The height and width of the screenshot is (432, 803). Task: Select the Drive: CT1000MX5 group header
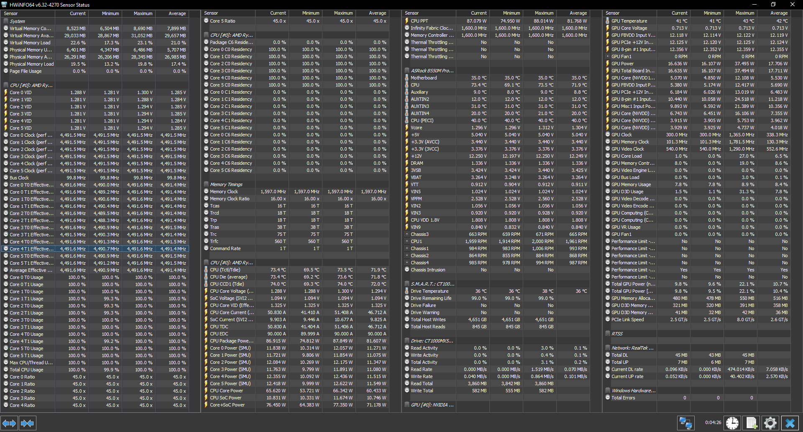click(496, 341)
